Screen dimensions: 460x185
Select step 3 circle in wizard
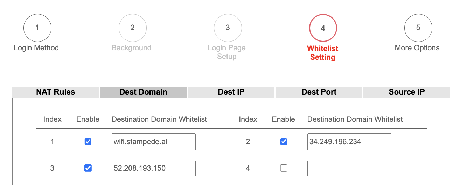228,28
